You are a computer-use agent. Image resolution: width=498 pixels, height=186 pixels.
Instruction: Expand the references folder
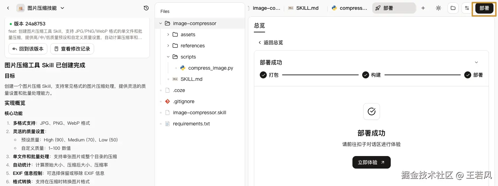tap(168, 46)
